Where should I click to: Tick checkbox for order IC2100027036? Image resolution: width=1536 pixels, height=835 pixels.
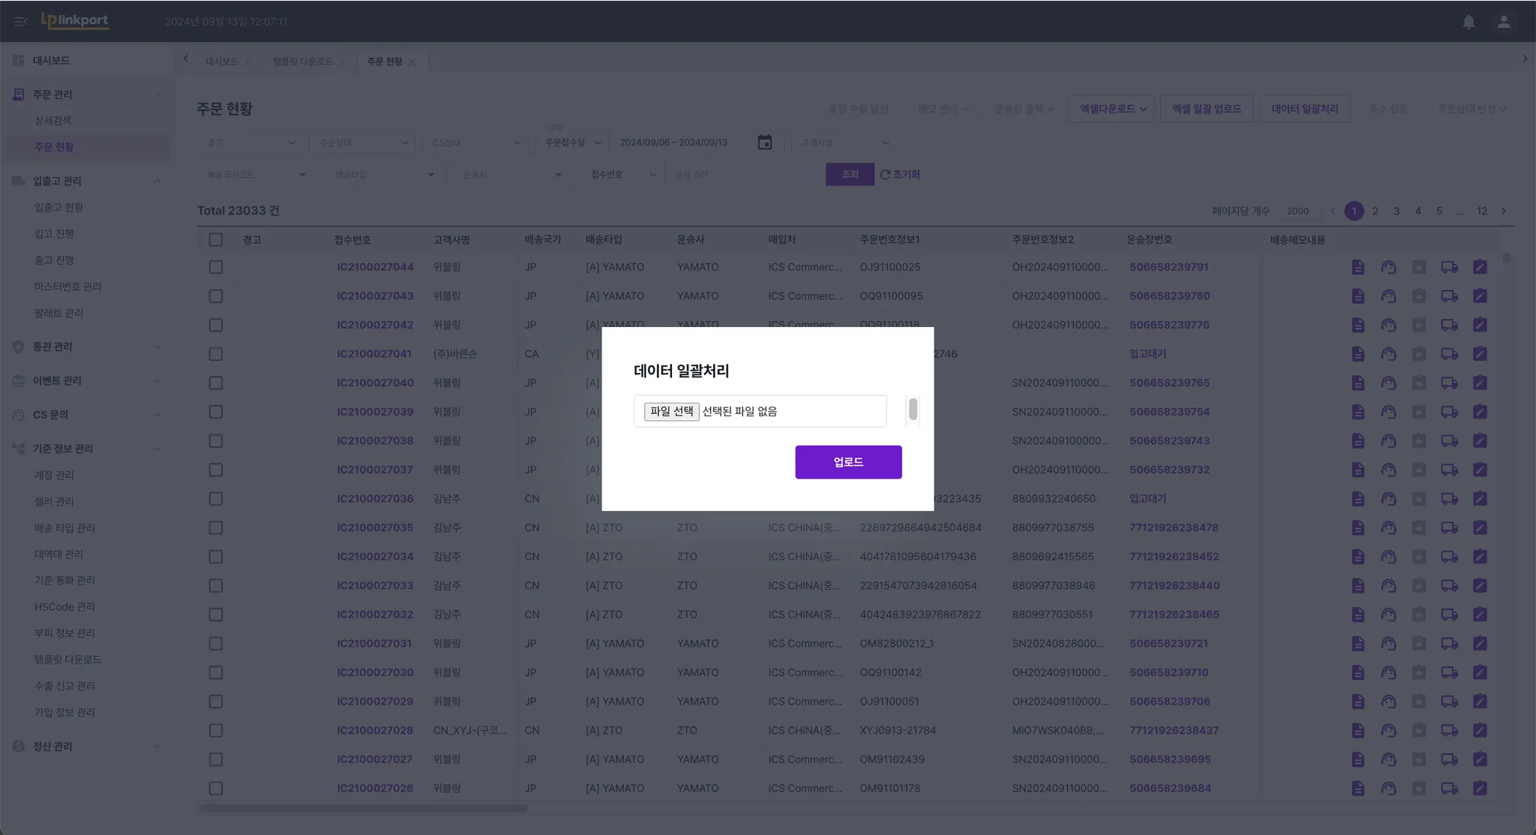[x=216, y=499]
